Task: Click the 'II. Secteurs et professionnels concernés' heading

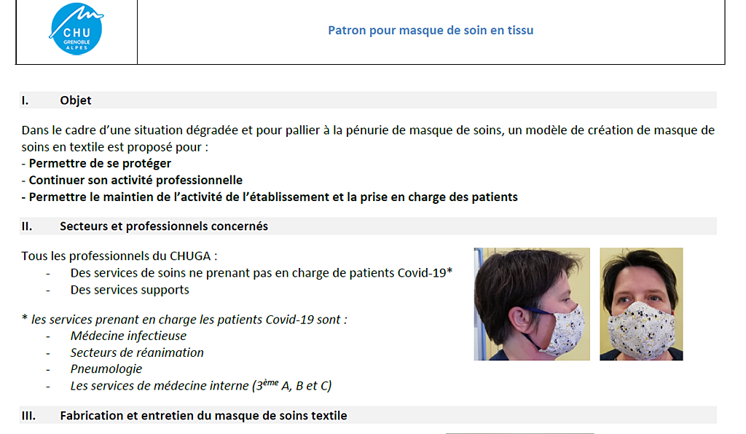Action: coord(368,226)
